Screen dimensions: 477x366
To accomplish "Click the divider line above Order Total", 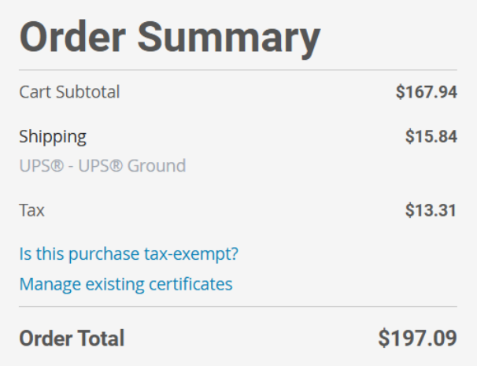I will coord(238,306).
